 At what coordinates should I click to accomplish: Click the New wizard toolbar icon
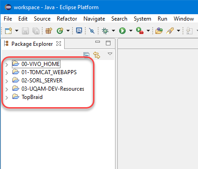point(8,31)
